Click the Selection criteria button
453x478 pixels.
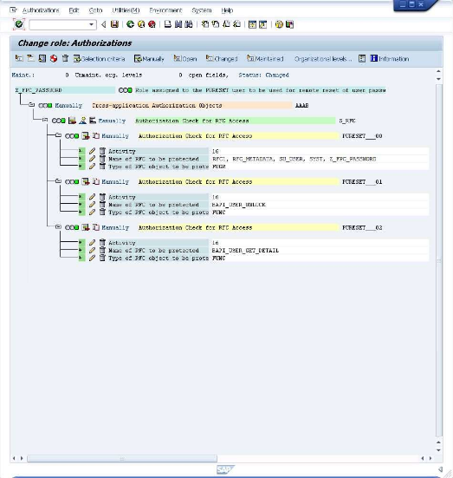point(100,58)
